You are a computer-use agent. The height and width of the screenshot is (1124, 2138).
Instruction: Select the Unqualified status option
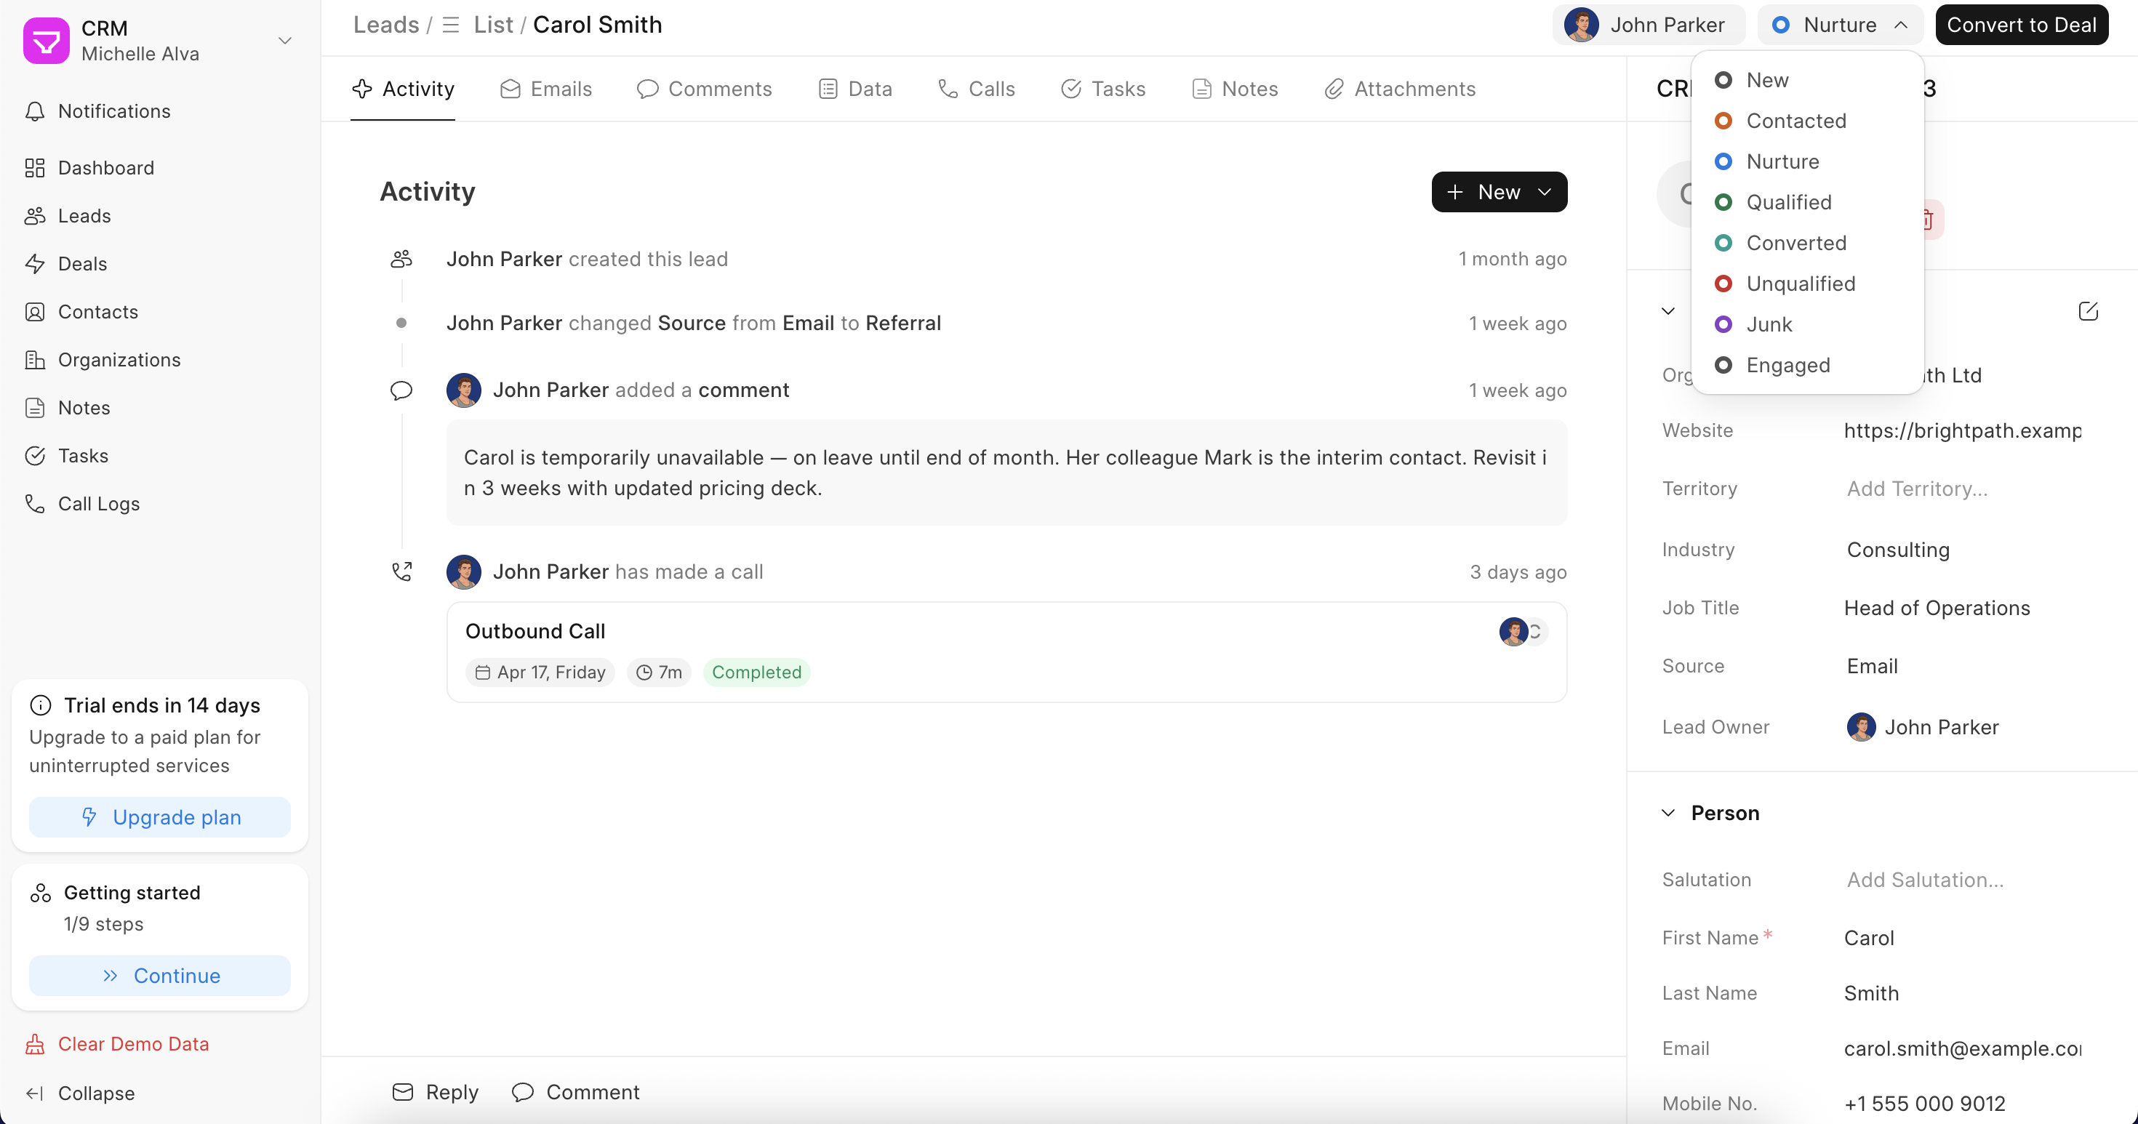tap(1799, 284)
